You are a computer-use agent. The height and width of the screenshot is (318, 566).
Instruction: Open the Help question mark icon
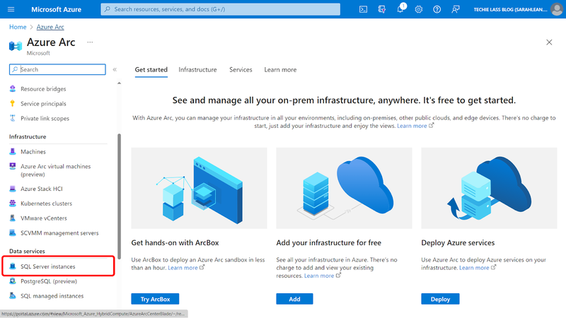(x=437, y=9)
